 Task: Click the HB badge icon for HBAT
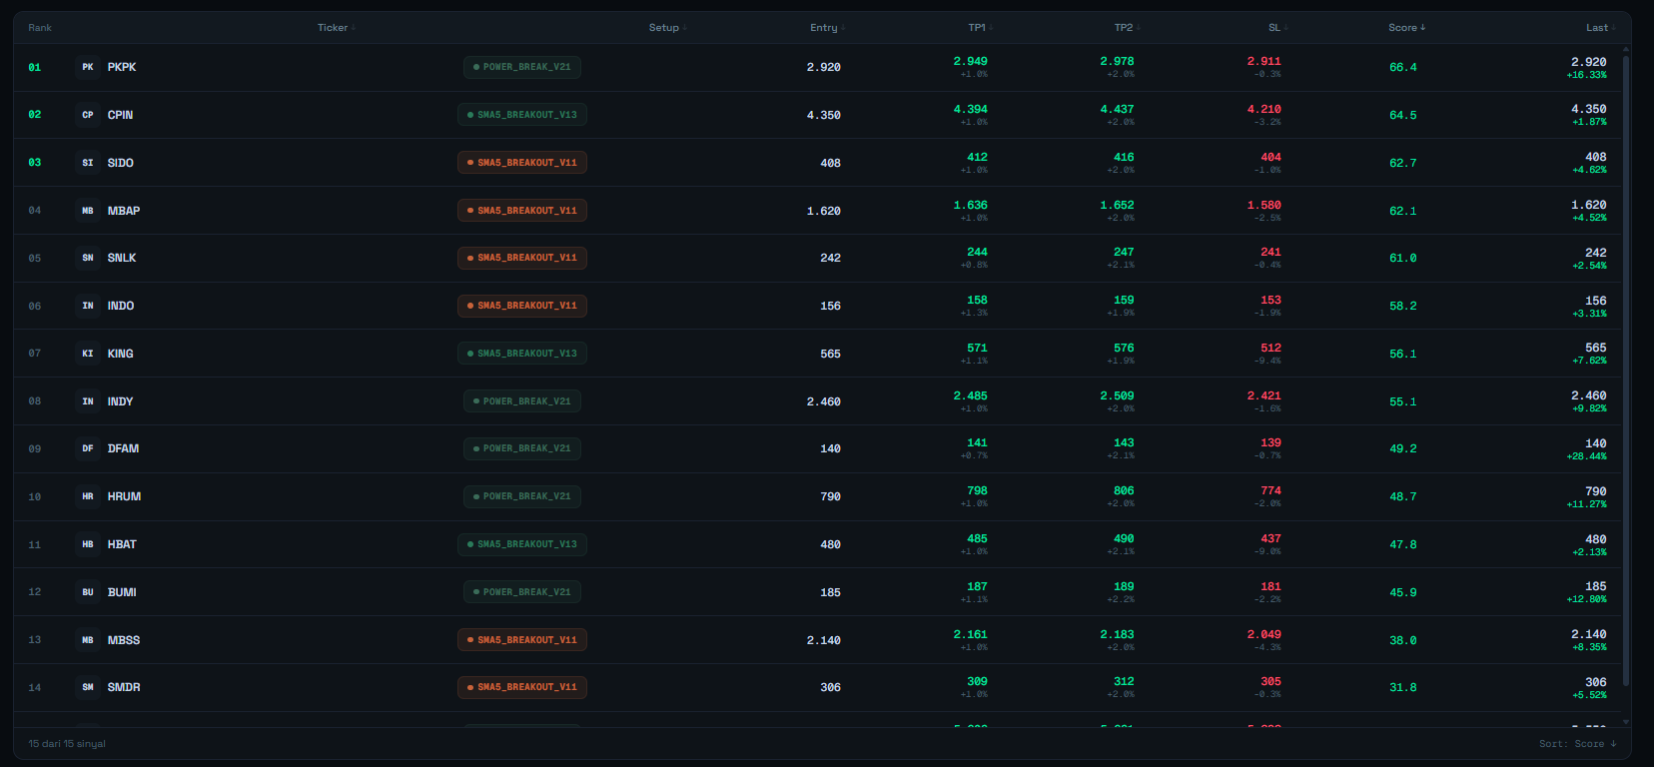pyautogui.click(x=88, y=544)
